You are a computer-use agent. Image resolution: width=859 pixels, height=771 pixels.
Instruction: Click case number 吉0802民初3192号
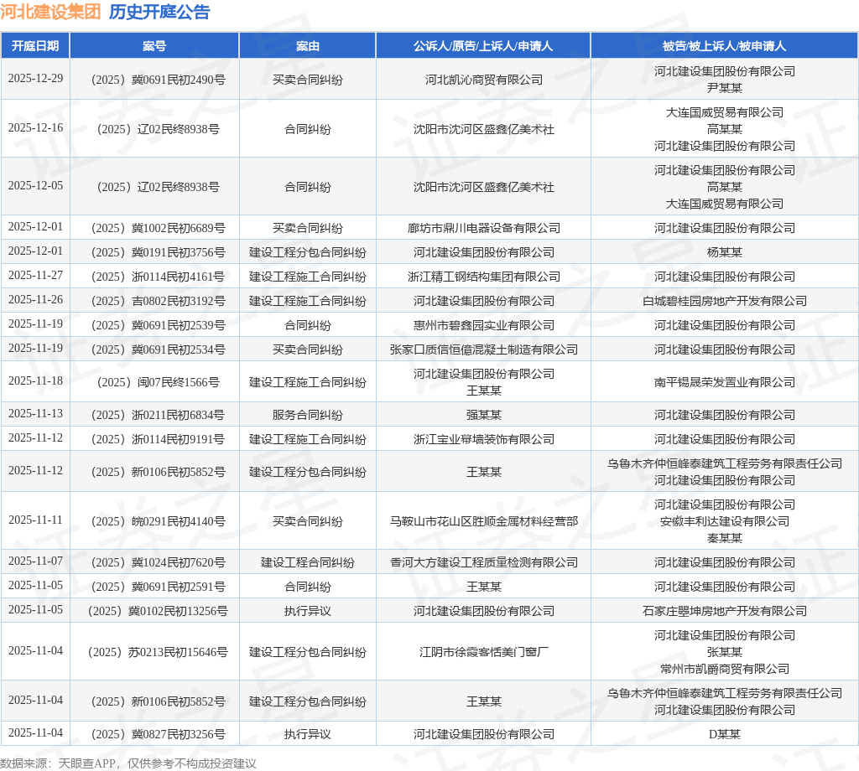click(159, 301)
